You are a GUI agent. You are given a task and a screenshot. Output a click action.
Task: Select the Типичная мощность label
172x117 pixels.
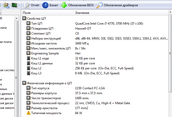tap(46, 113)
